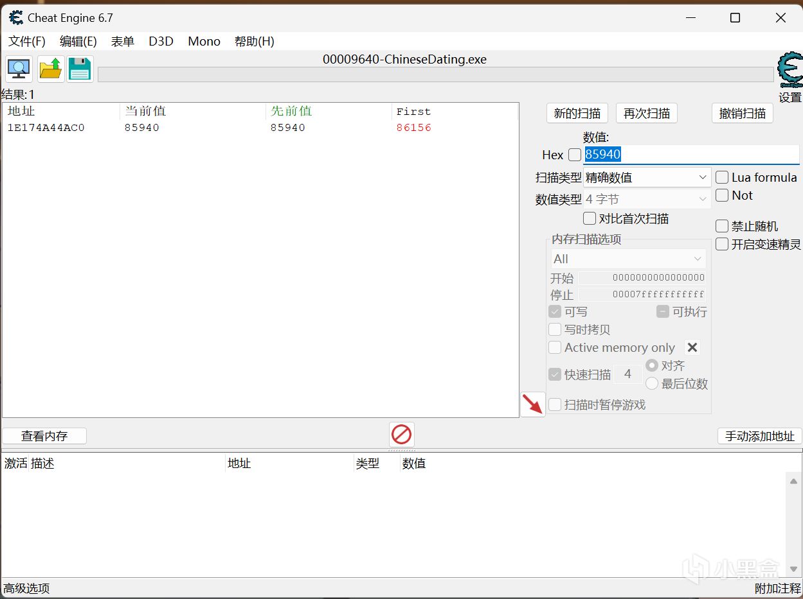Click the open folder load table icon

tap(51, 69)
